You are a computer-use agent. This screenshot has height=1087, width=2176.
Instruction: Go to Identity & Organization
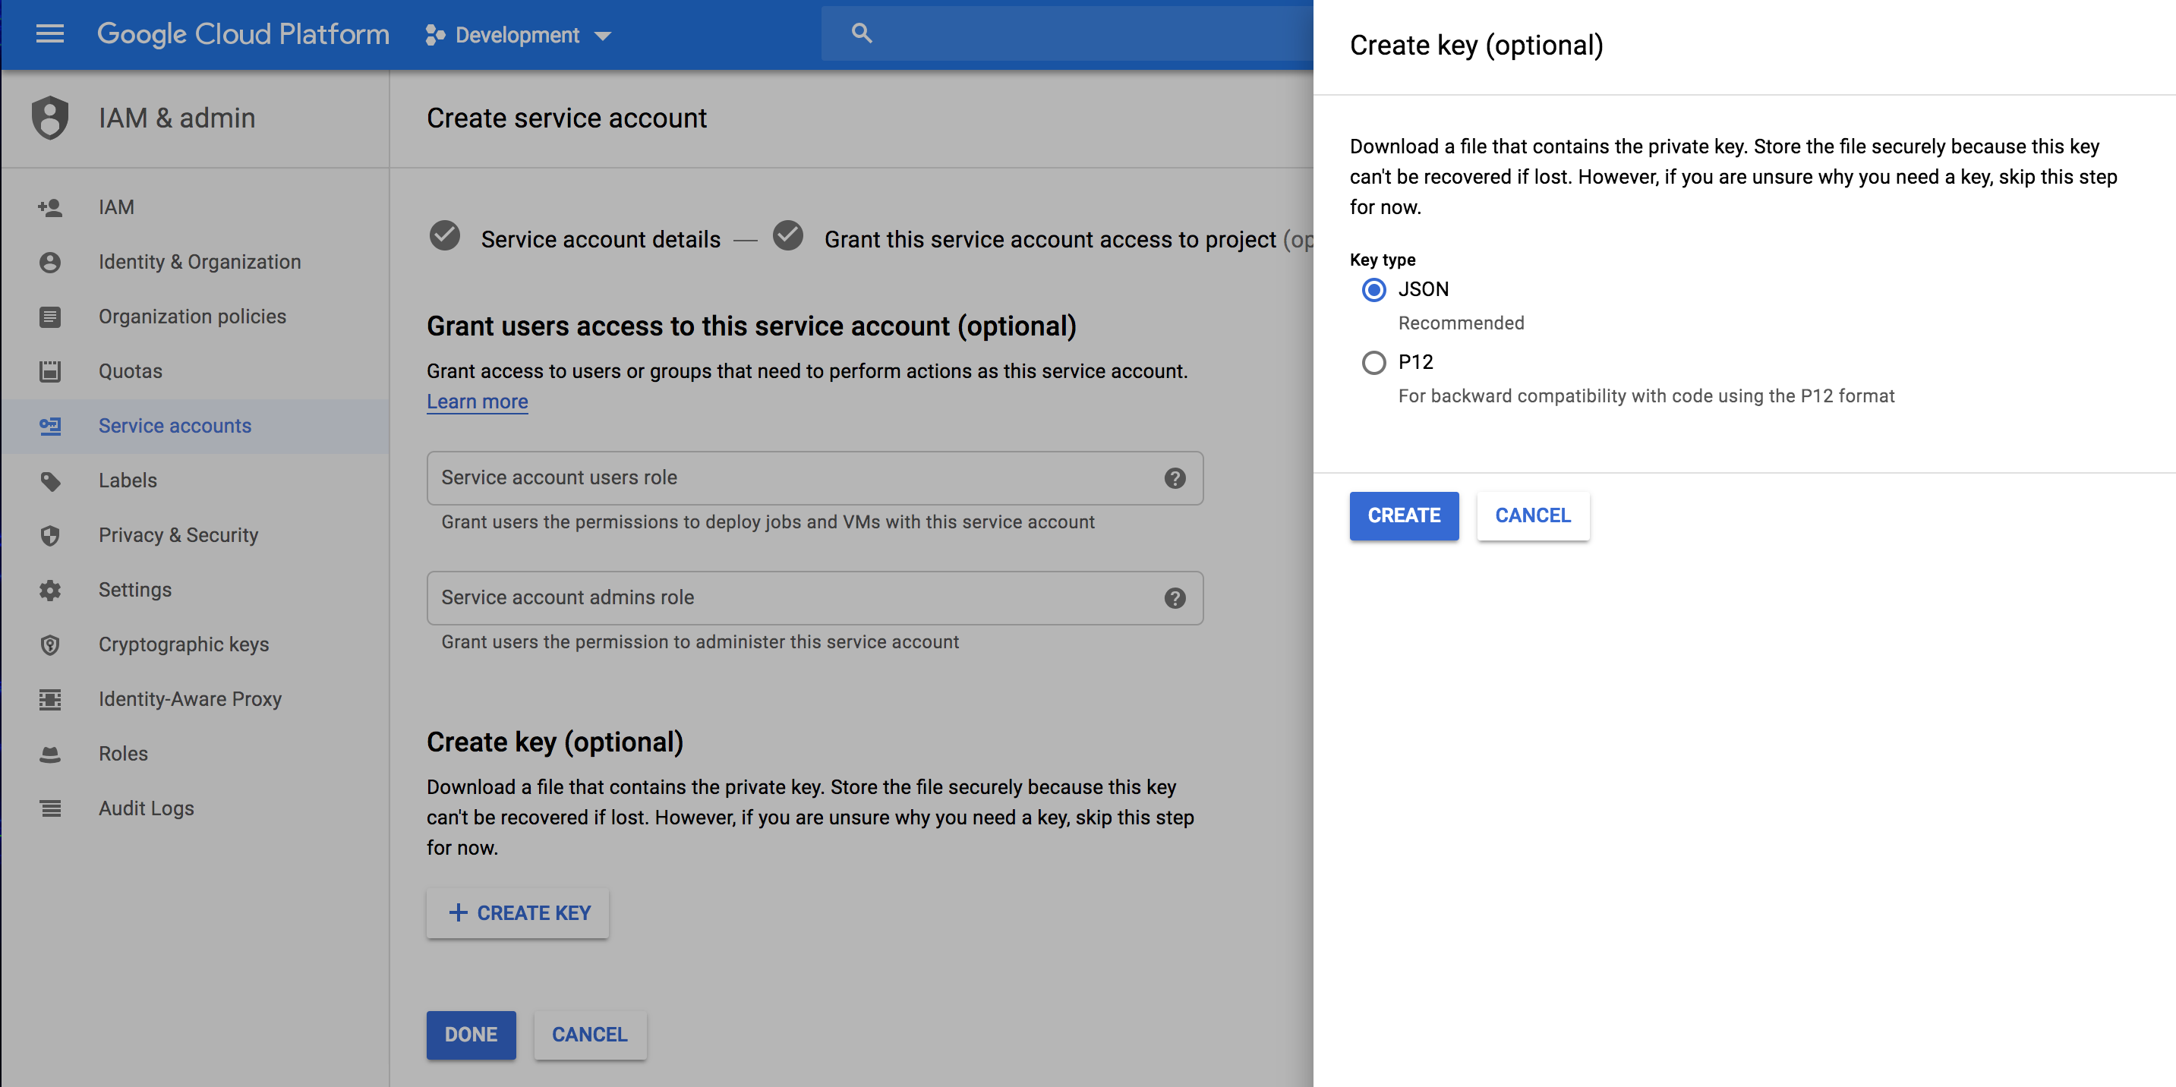[195, 262]
